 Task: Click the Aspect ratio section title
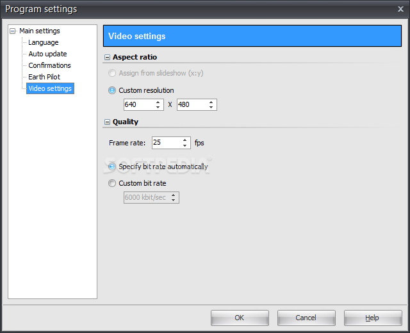click(x=135, y=57)
